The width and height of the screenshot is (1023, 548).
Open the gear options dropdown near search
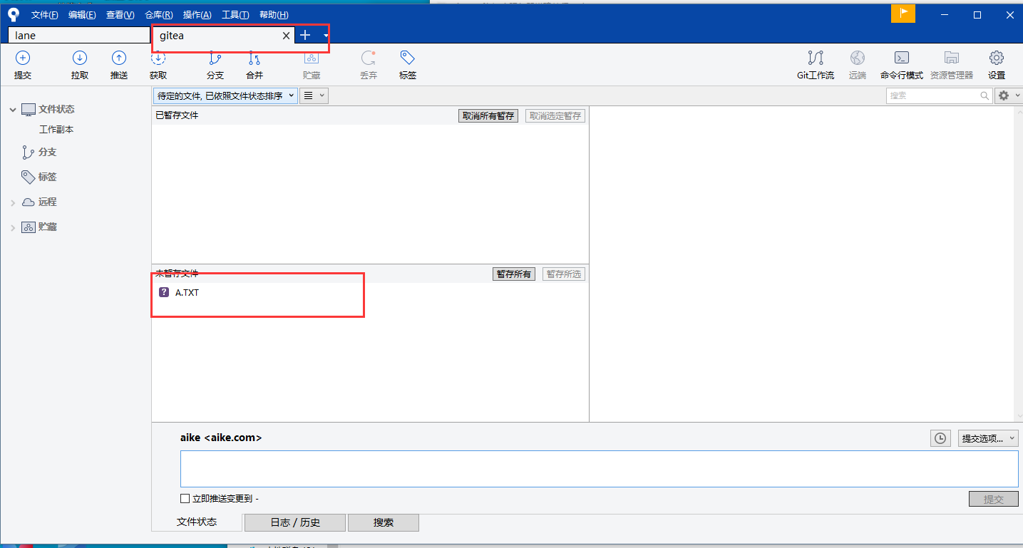(x=1008, y=95)
